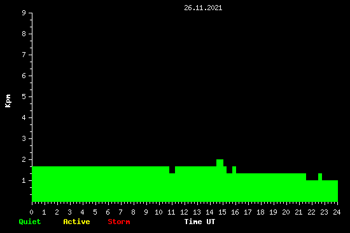The image size is (350, 233).
Task: Click the Kp value 1 axis label
Action: point(24,180)
